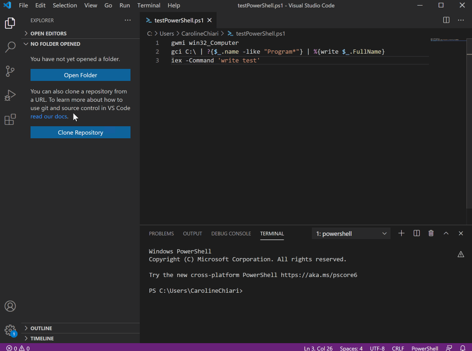This screenshot has height=351, width=472.
Task: Click the Ln 3, Col 26 status item
Action: [x=318, y=348]
